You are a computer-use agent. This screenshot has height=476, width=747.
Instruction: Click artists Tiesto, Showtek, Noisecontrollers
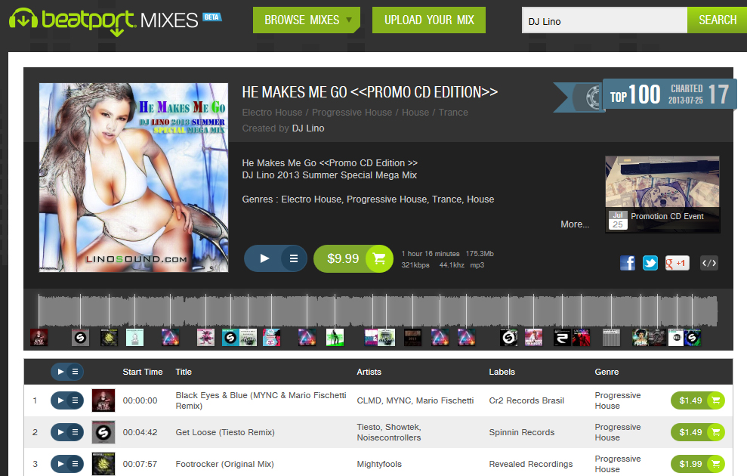389,432
